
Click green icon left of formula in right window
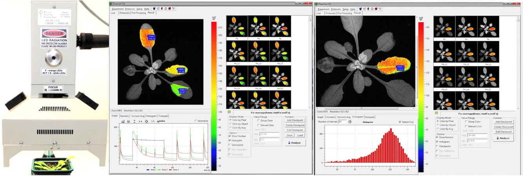coord(436,113)
